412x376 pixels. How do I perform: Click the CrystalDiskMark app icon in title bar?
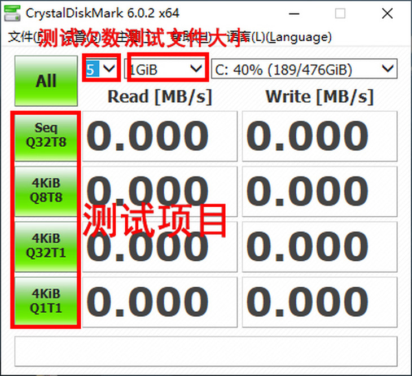[x=12, y=14]
